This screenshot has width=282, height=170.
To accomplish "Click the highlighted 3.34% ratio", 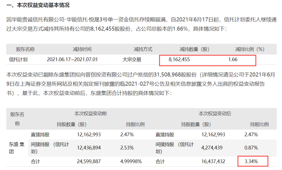I will (251, 161).
